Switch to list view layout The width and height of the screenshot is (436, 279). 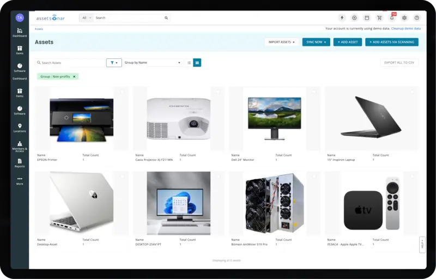click(189, 63)
